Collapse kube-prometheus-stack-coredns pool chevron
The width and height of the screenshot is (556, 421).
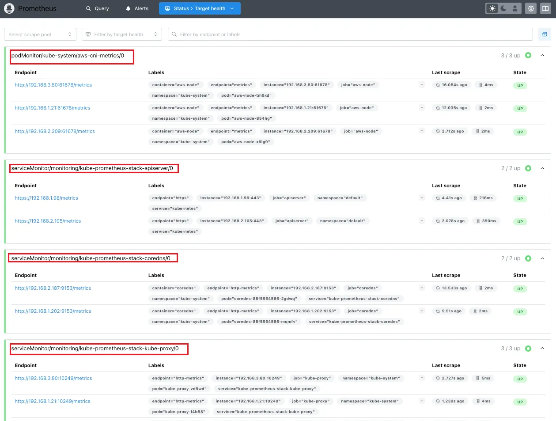point(542,258)
